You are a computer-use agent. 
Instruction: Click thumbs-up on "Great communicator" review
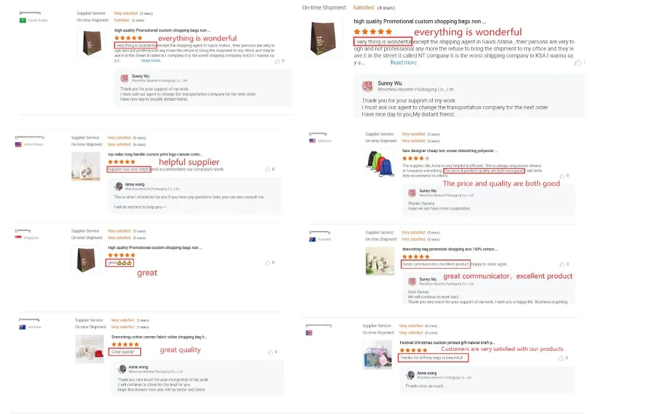coord(562,264)
